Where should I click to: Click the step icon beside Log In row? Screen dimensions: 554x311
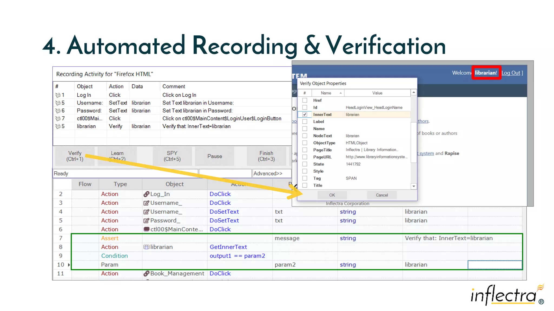tap(58, 95)
